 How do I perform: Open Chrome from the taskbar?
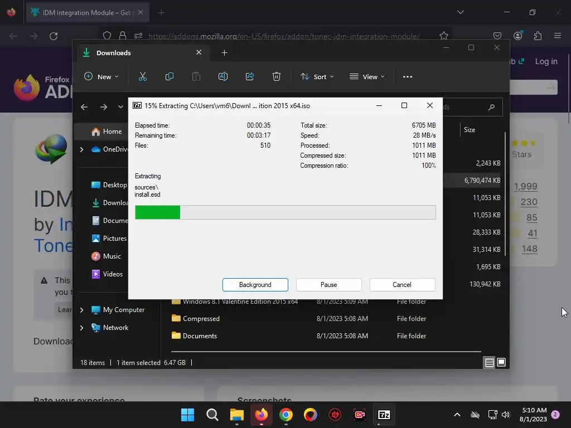pyautogui.click(x=286, y=415)
